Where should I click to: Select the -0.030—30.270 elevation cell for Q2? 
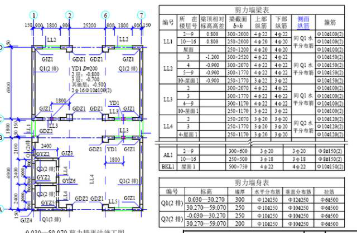pos(206,216)
